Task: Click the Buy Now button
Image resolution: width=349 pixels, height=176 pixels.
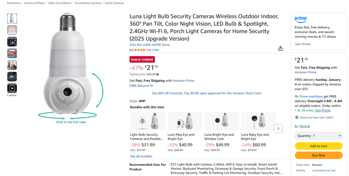Action: coord(318,155)
